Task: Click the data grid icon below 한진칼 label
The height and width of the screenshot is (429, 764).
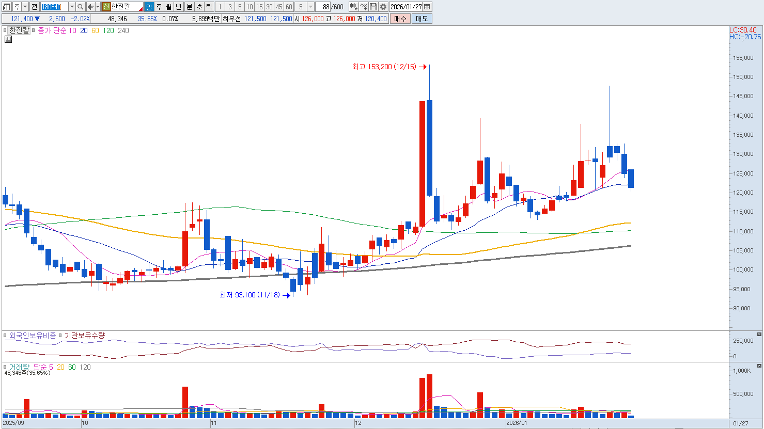Action: tap(8, 39)
